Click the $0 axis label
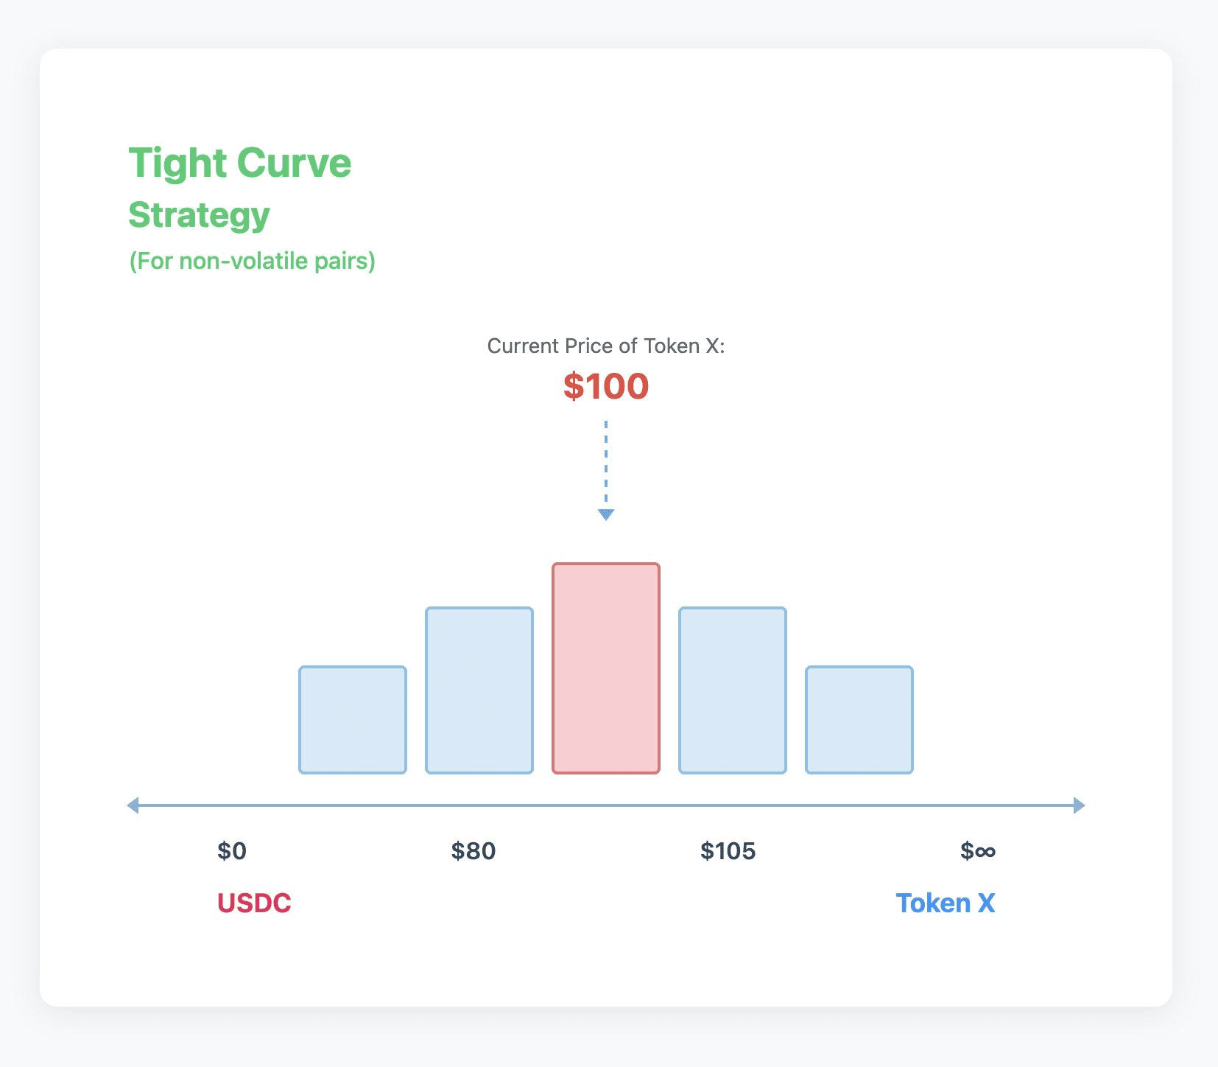 (232, 851)
